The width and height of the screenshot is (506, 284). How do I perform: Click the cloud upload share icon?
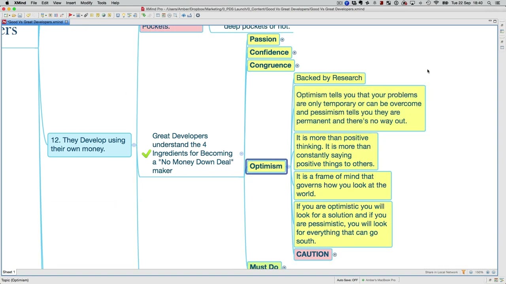click(183, 15)
